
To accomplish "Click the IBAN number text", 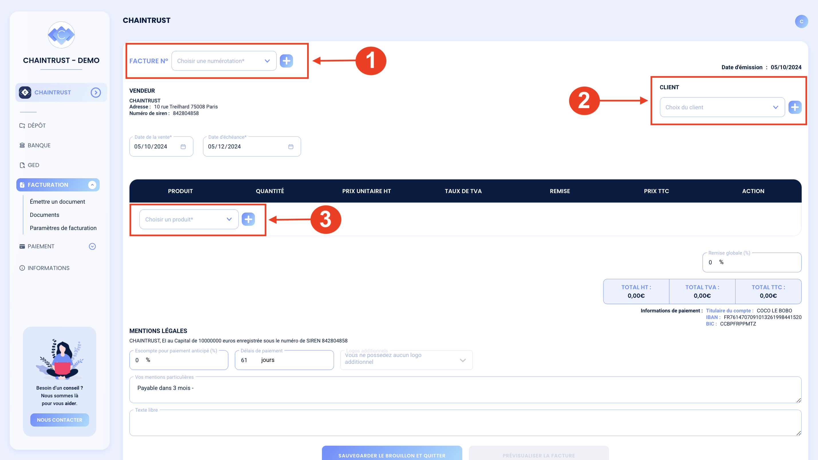I will (x=762, y=317).
